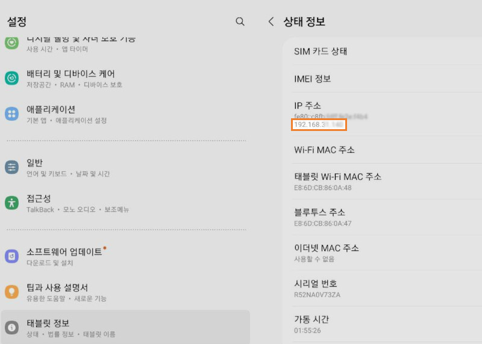482x344 pixels.
Task: Go back using the arrow beside 상태 정보
Action: 271,22
